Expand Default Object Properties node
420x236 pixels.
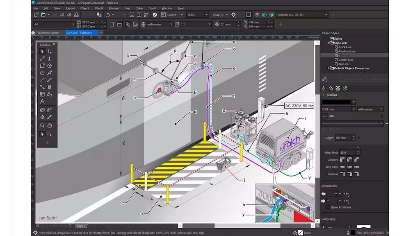(x=329, y=68)
